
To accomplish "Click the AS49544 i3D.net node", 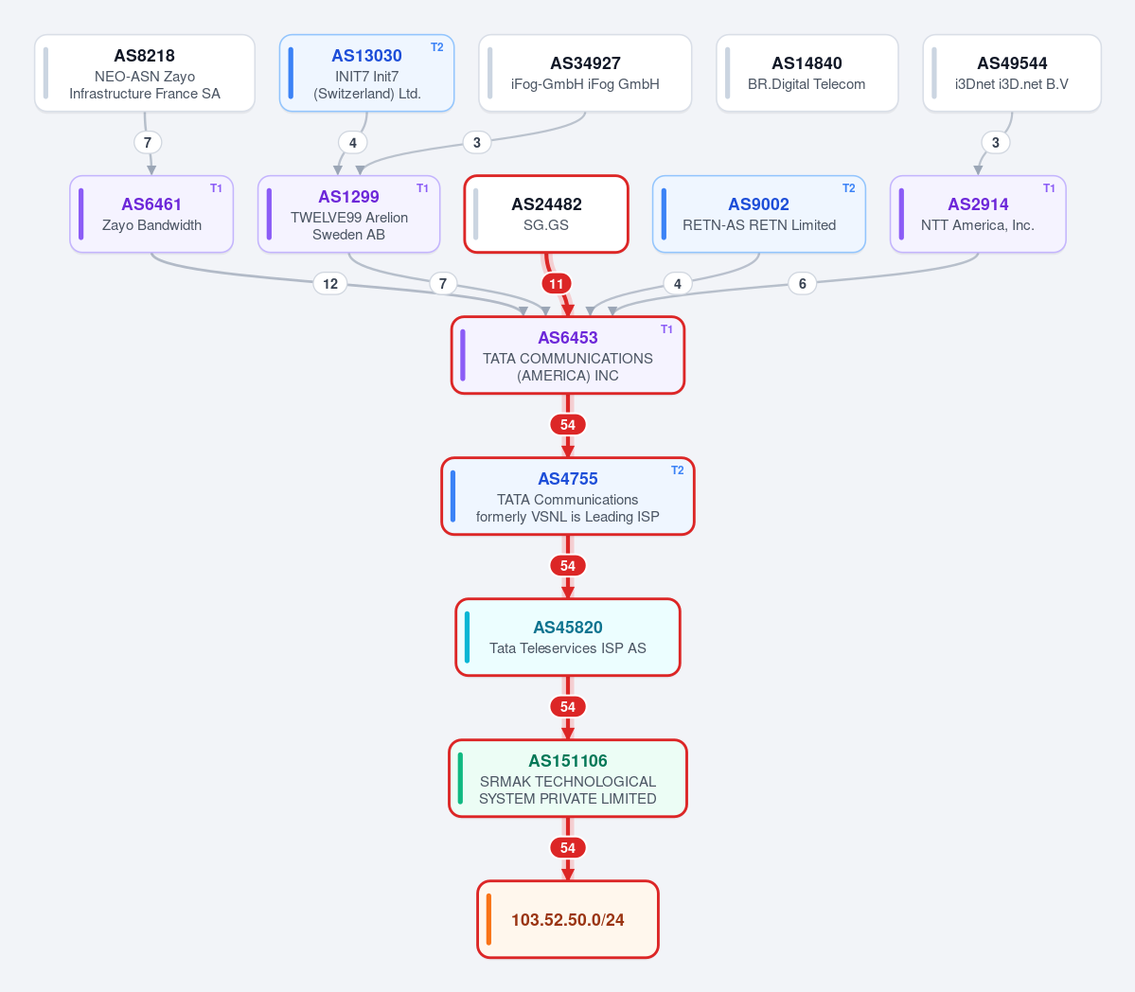I will [x=1012, y=73].
